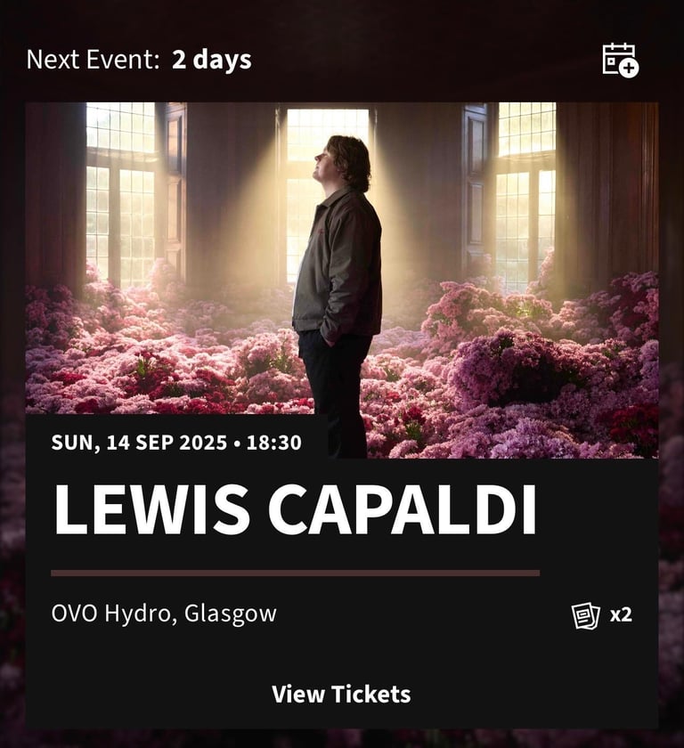Tap the tickets stack icon

585,615
